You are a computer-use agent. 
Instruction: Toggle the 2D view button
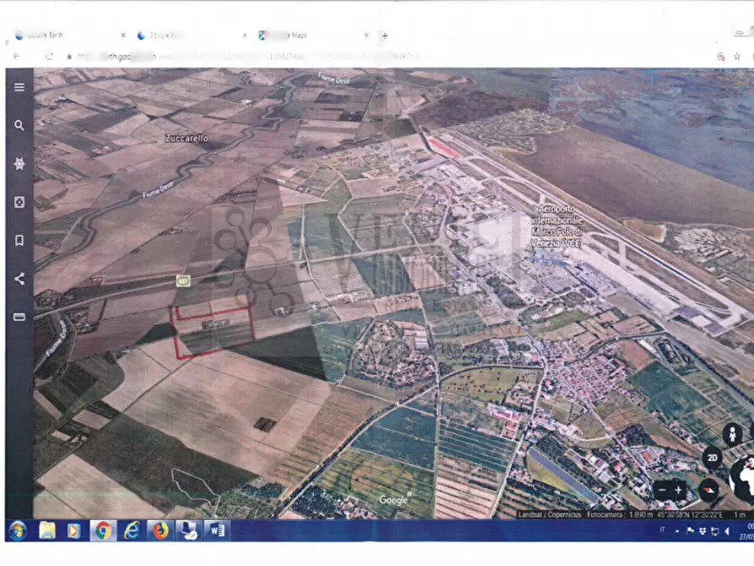[713, 459]
